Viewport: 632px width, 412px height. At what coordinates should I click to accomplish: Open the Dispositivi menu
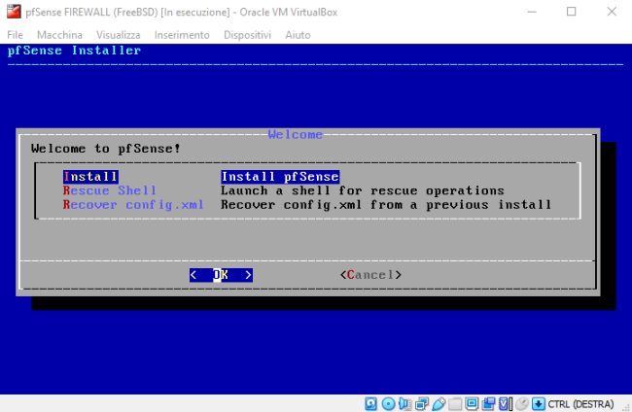pos(247,35)
